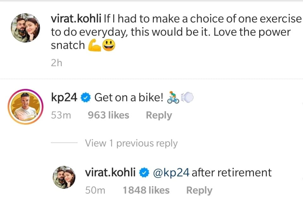The image size is (303, 212).
Task: Click virat.kohli's verified badge in reply
Action: tap(144, 173)
